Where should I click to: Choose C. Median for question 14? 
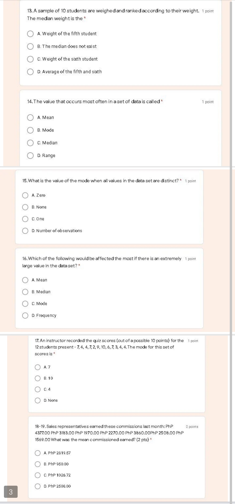pos(30,143)
